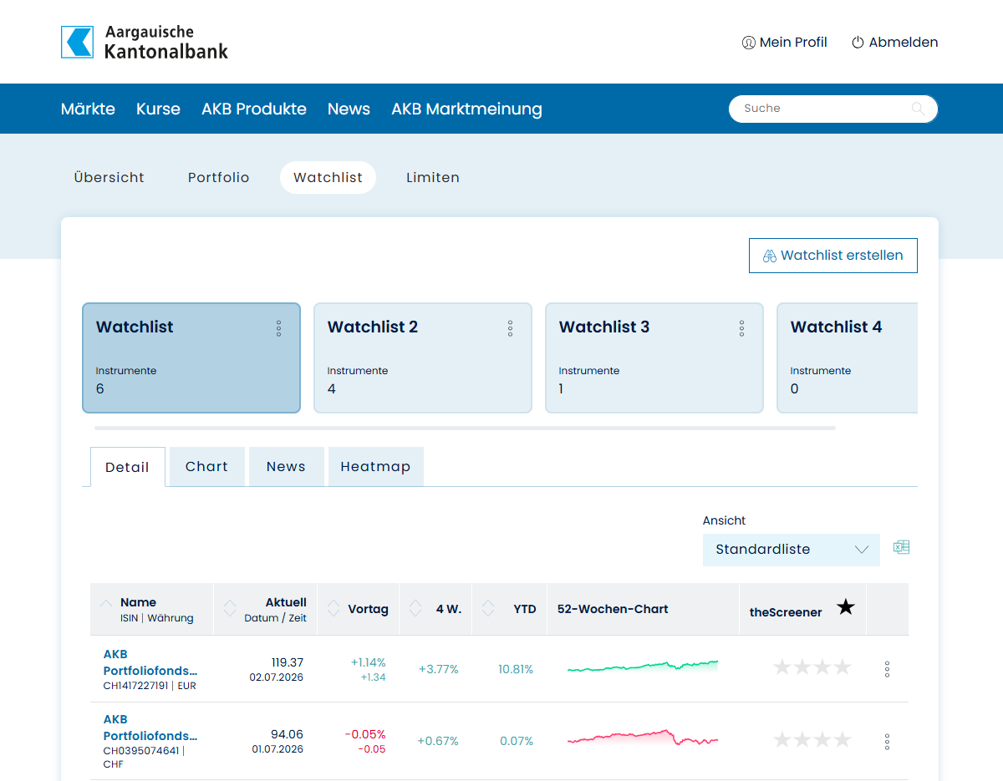Screen dimensions: 1003x781
Task: Click star rating of the EUR fund row
Action: pyautogui.click(x=812, y=667)
